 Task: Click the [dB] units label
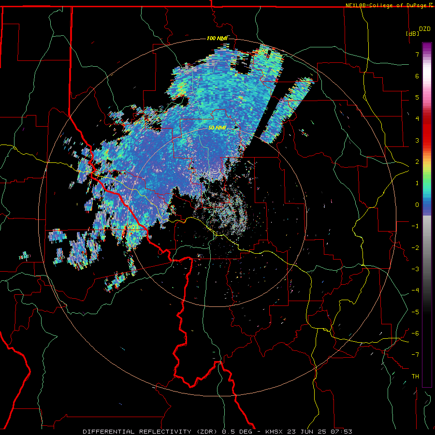[x=413, y=33]
